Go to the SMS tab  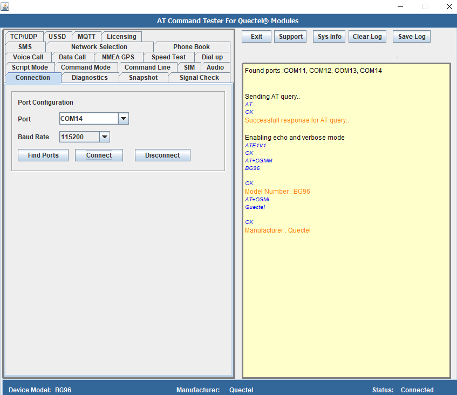[25, 46]
